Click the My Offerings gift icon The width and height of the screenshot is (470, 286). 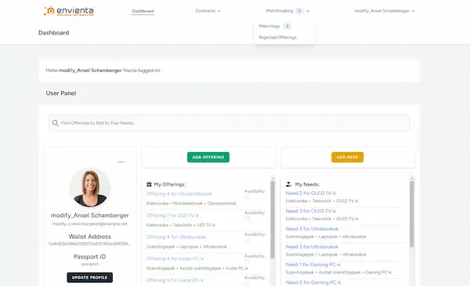pos(149,184)
